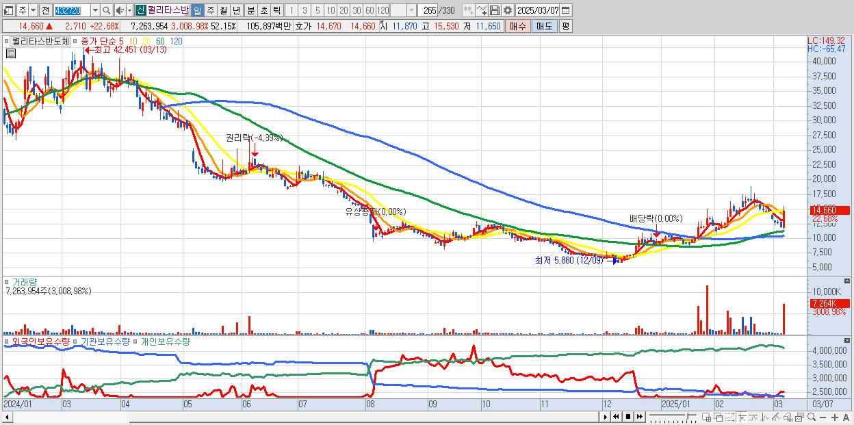Click the plus zoom-in icon at the bottom
The height and width of the screenshot is (425, 854).
coord(835,417)
